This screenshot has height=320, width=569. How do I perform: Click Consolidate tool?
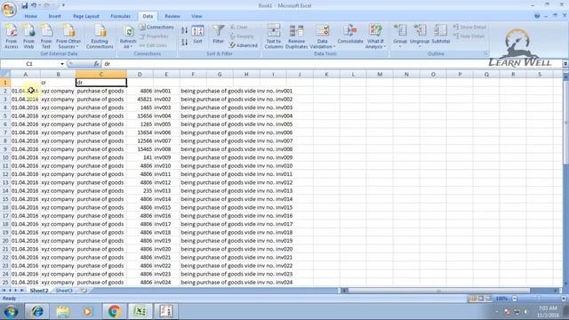(350, 35)
